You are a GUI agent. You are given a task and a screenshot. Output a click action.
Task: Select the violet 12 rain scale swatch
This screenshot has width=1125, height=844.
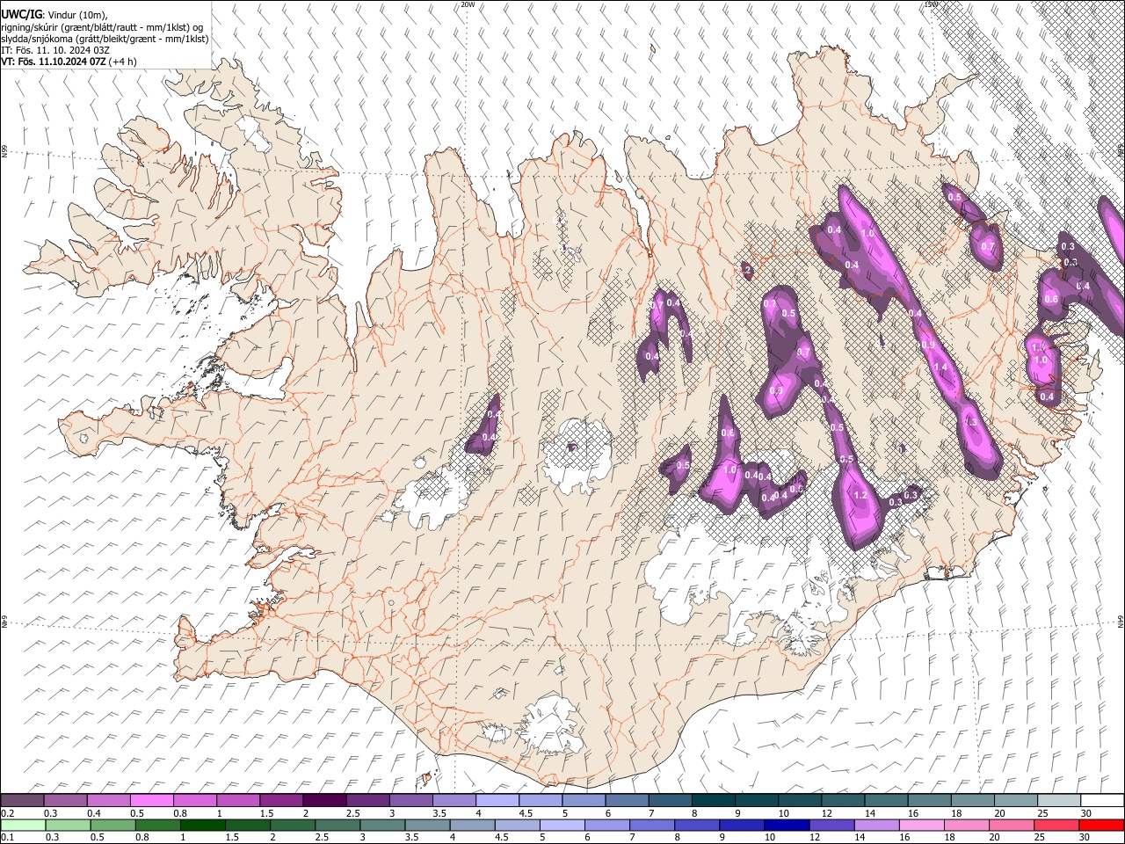(x=831, y=825)
